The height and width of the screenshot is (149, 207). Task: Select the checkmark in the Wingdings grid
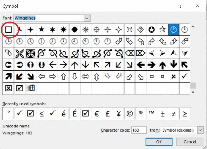pyautogui.click(x=185, y=76)
